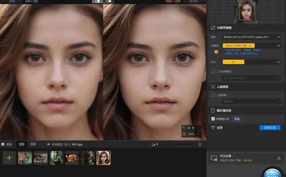
Task: Uncheck the keep prompt checkbox
Action: pos(213,119)
